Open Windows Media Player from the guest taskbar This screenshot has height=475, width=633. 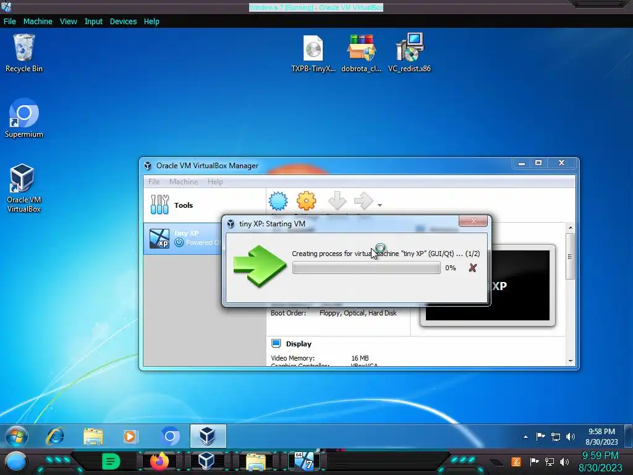click(130, 436)
